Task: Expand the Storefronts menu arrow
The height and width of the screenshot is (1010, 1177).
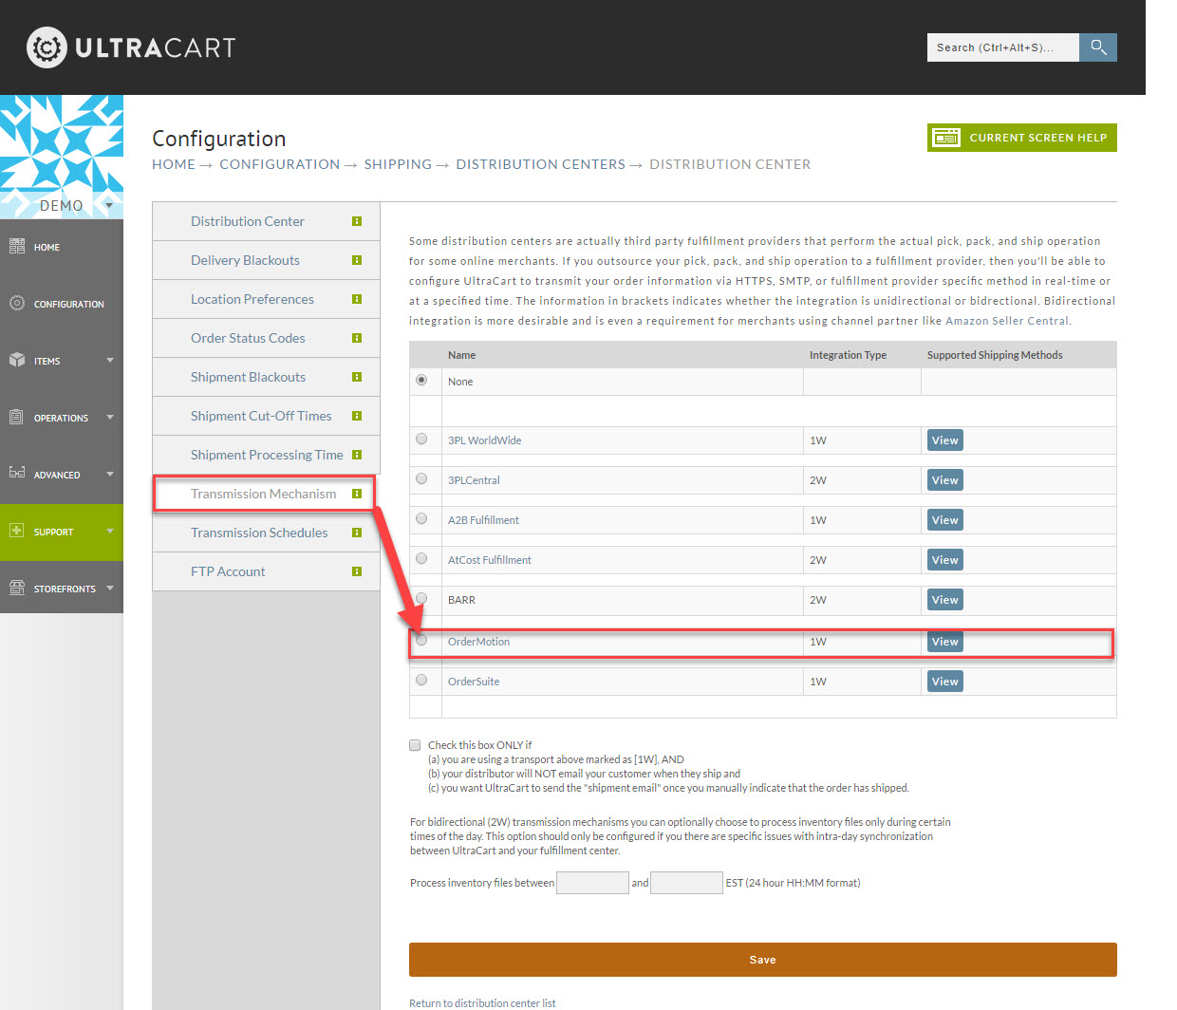Action: tap(110, 589)
